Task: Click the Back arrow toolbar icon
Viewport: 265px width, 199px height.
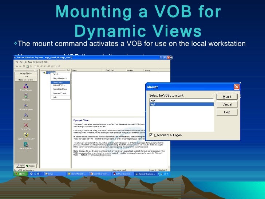Action: tap(17, 66)
